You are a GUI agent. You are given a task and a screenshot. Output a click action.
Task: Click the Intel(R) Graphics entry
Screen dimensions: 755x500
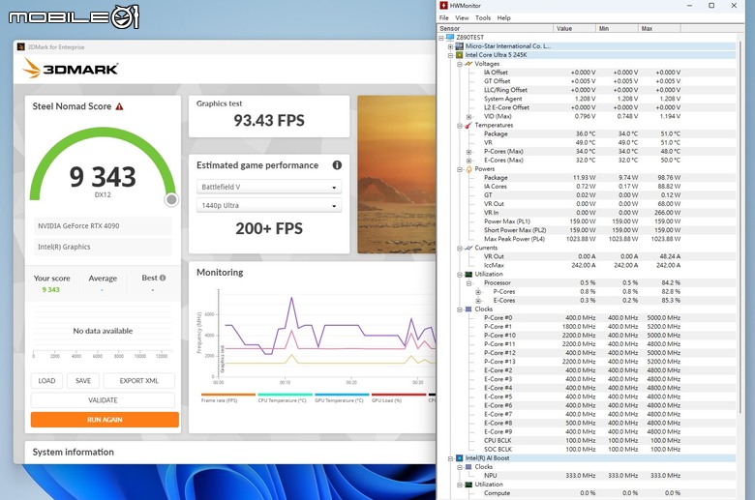tap(103, 247)
